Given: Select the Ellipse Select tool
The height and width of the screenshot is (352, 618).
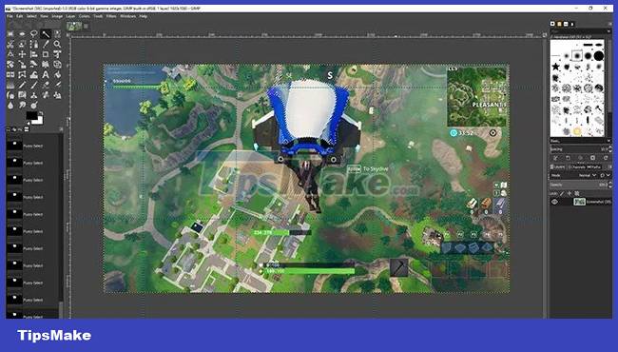Looking at the screenshot, I should point(22,34).
